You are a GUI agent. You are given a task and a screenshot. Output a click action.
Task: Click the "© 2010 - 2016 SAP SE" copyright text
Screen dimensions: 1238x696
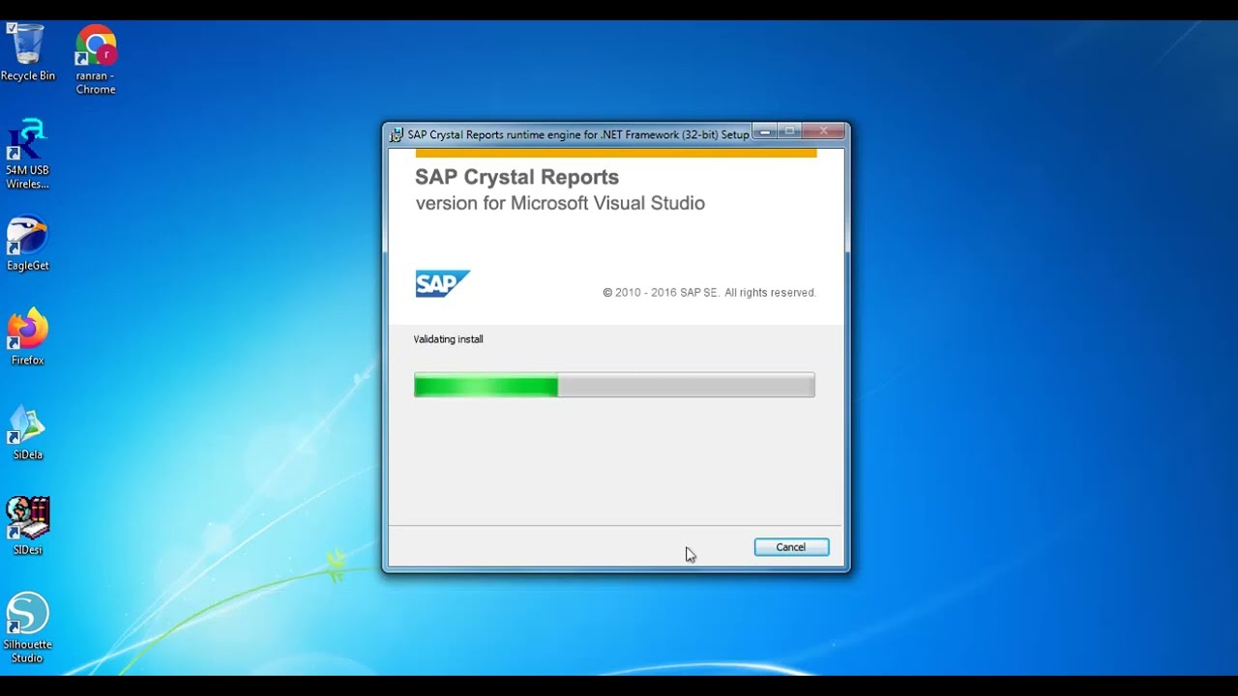709,293
